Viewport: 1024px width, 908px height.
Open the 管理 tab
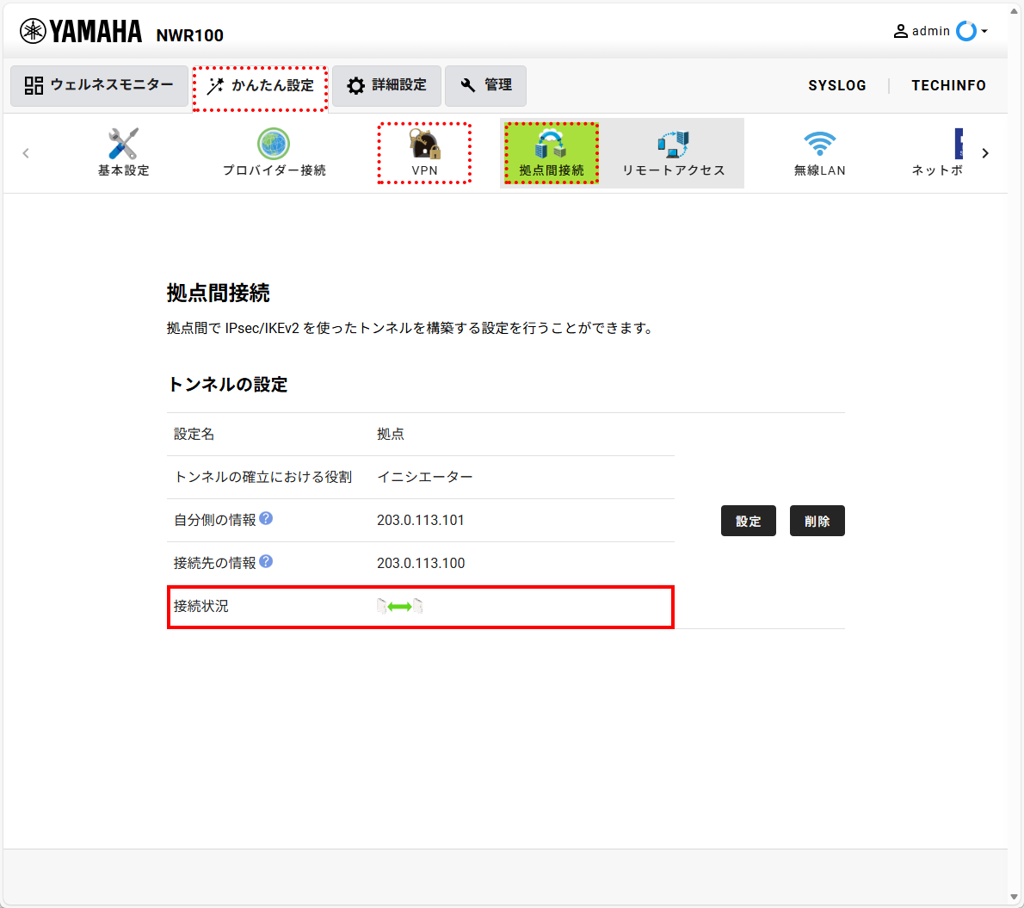click(x=486, y=85)
